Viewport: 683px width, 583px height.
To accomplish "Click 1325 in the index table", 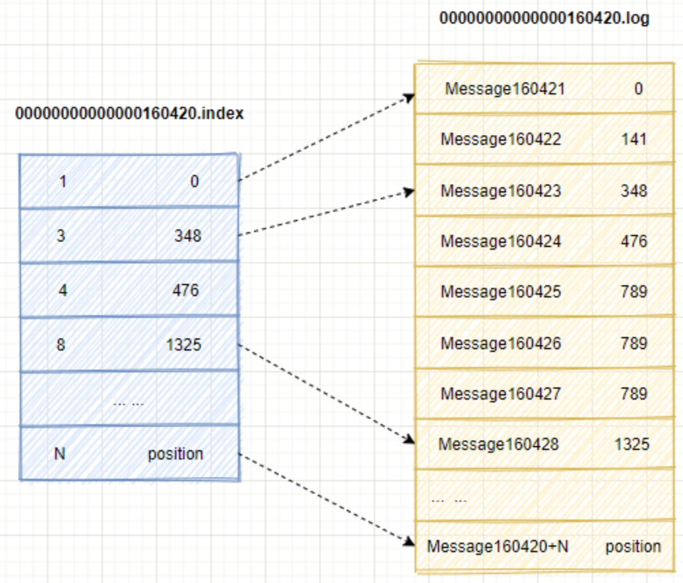I will pos(183,345).
